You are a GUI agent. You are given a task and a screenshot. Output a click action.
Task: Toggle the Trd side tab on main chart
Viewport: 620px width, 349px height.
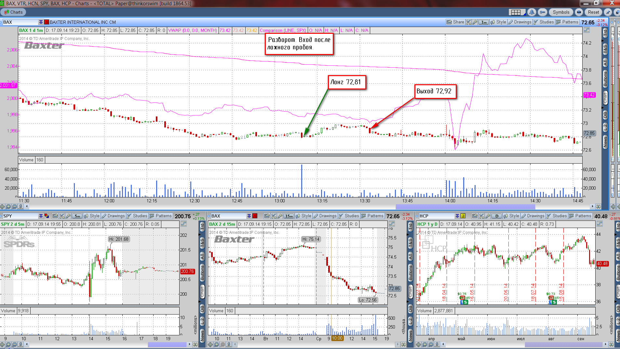point(605,32)
